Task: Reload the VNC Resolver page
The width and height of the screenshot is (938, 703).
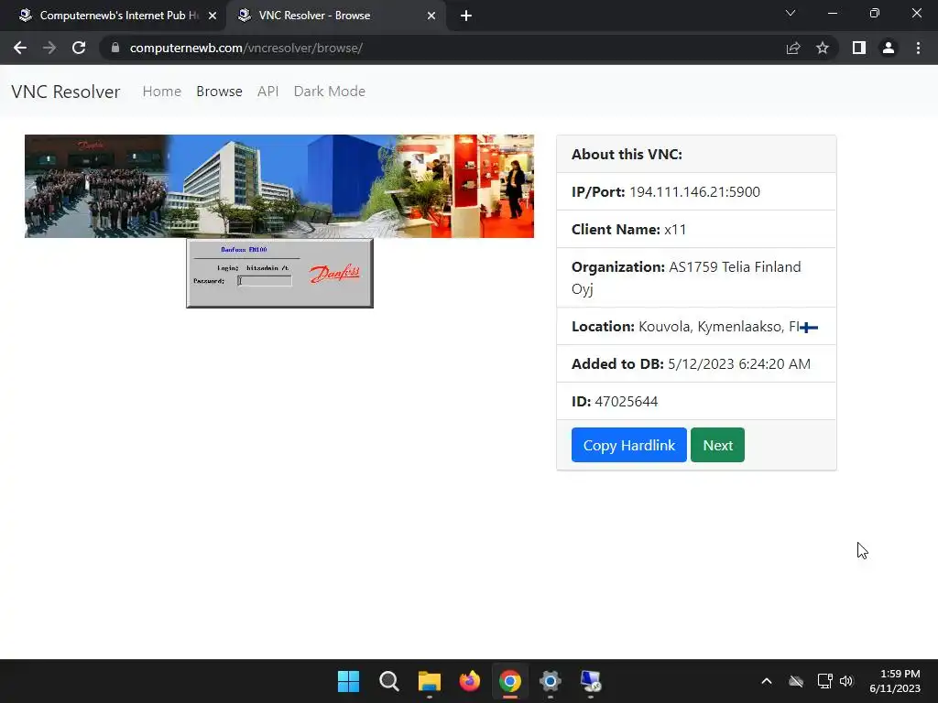Action: point(79,48)
